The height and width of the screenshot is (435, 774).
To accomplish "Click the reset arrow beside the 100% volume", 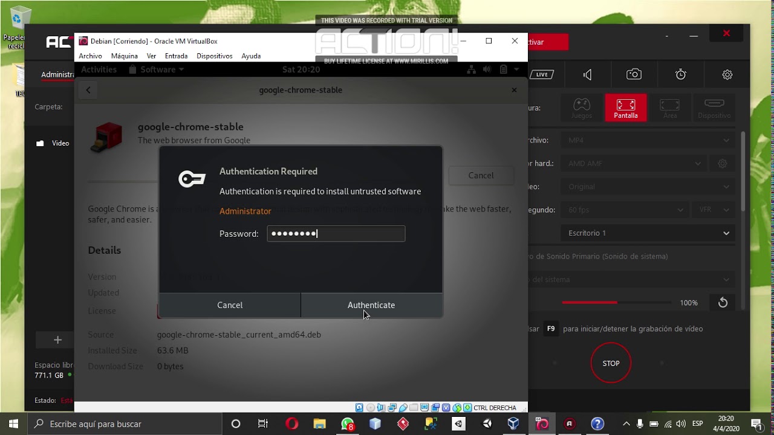I will click(723, 303).
